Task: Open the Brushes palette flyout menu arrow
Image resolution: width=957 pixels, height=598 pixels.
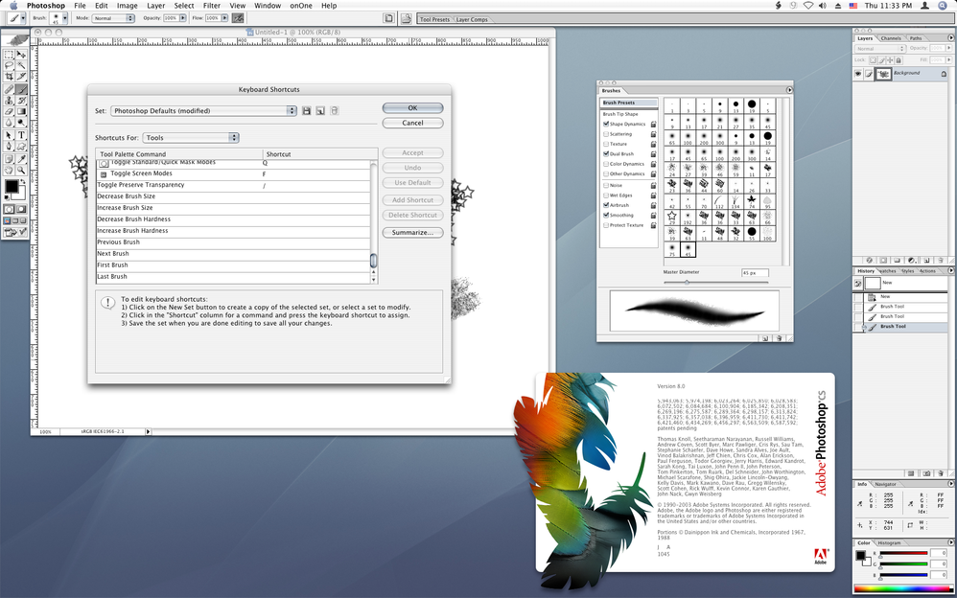Action: [788, 90]
